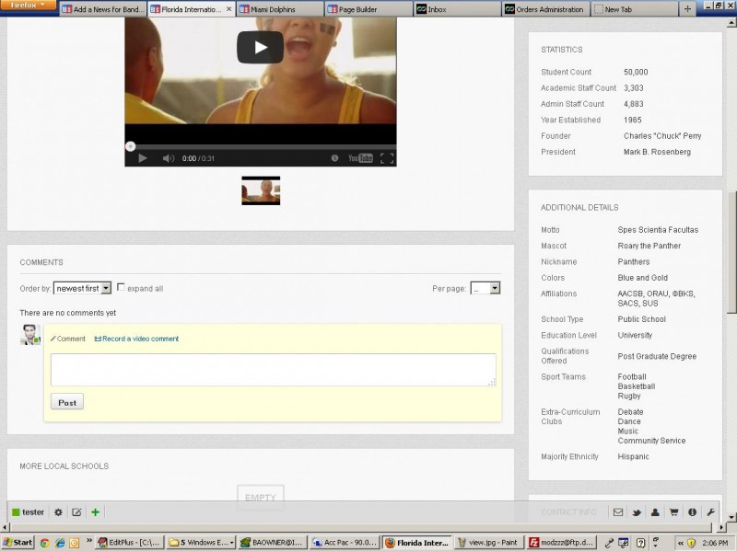The image size is (737, 552).
Task: Click the Twitter bird icon in bottom bar
Action: pos(637,512)
